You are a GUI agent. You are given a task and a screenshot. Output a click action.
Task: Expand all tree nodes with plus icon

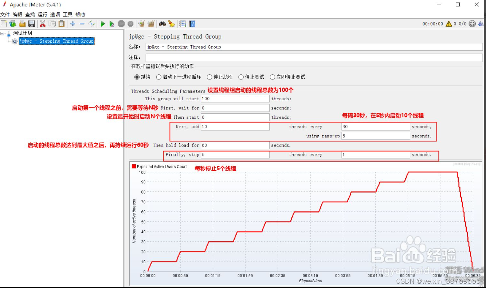pos(73,24)
